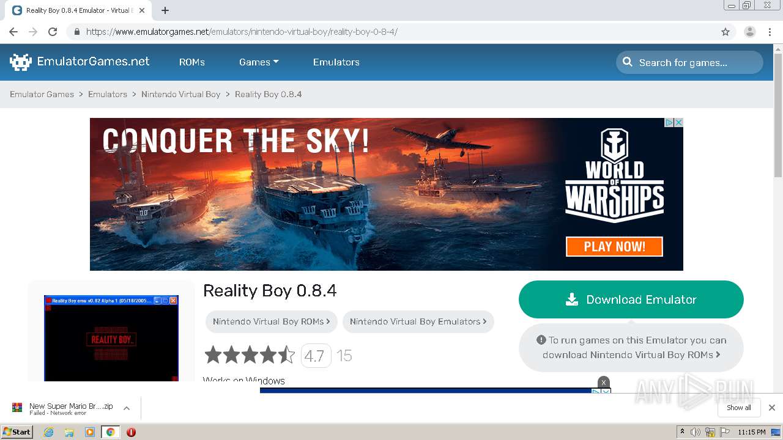
Task: Close the downloads bar
Action: click(x=772, y=408)
